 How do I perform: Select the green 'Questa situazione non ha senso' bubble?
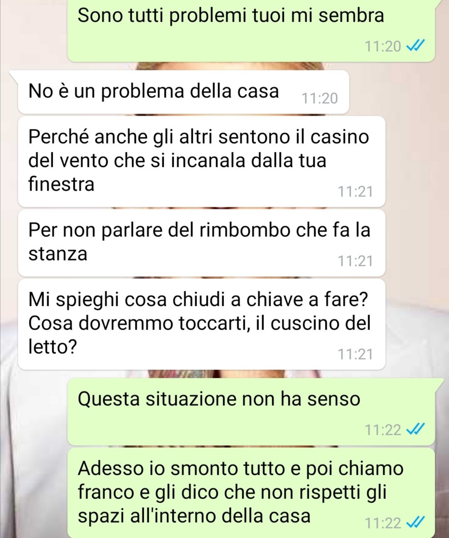point(251,412)
